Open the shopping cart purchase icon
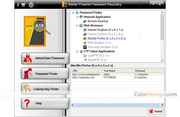Image resolution: width=180 pixels, height=117 pixels. click(x=23, y=4)
